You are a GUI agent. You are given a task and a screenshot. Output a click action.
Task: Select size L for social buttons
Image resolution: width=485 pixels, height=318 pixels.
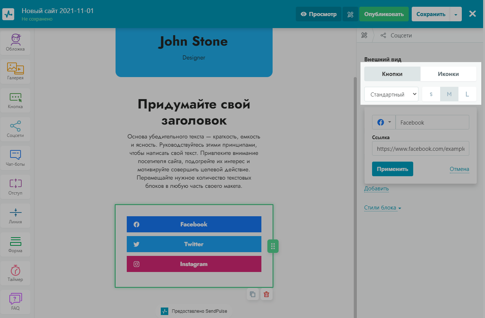point(467,94)
